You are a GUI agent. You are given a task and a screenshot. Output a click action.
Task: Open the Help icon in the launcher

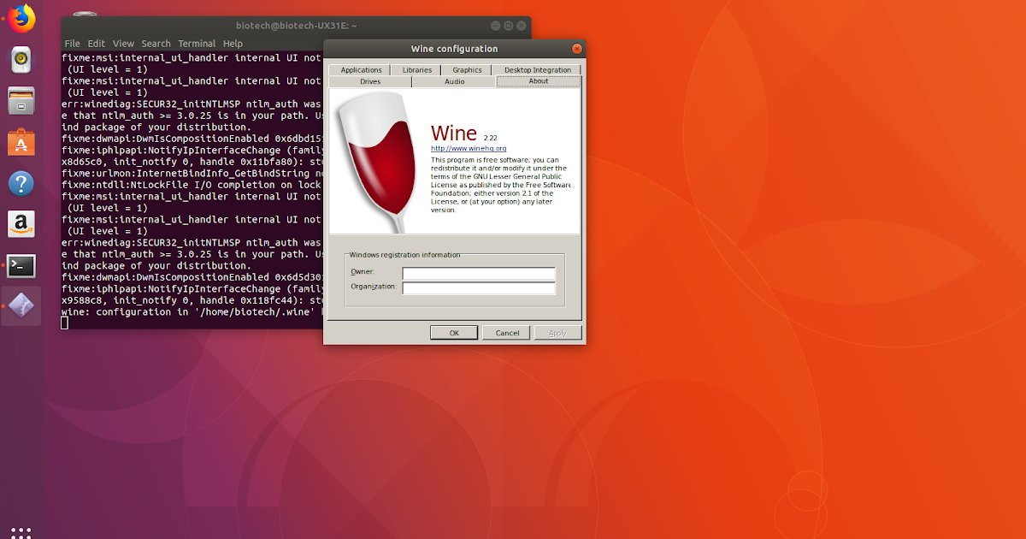click(19, 183)
